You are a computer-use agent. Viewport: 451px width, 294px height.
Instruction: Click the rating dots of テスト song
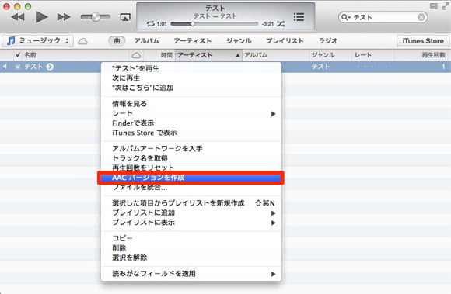coord(372,67)
